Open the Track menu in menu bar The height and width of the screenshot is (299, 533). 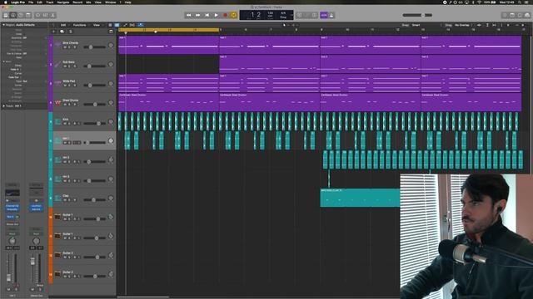pos(50,2)
